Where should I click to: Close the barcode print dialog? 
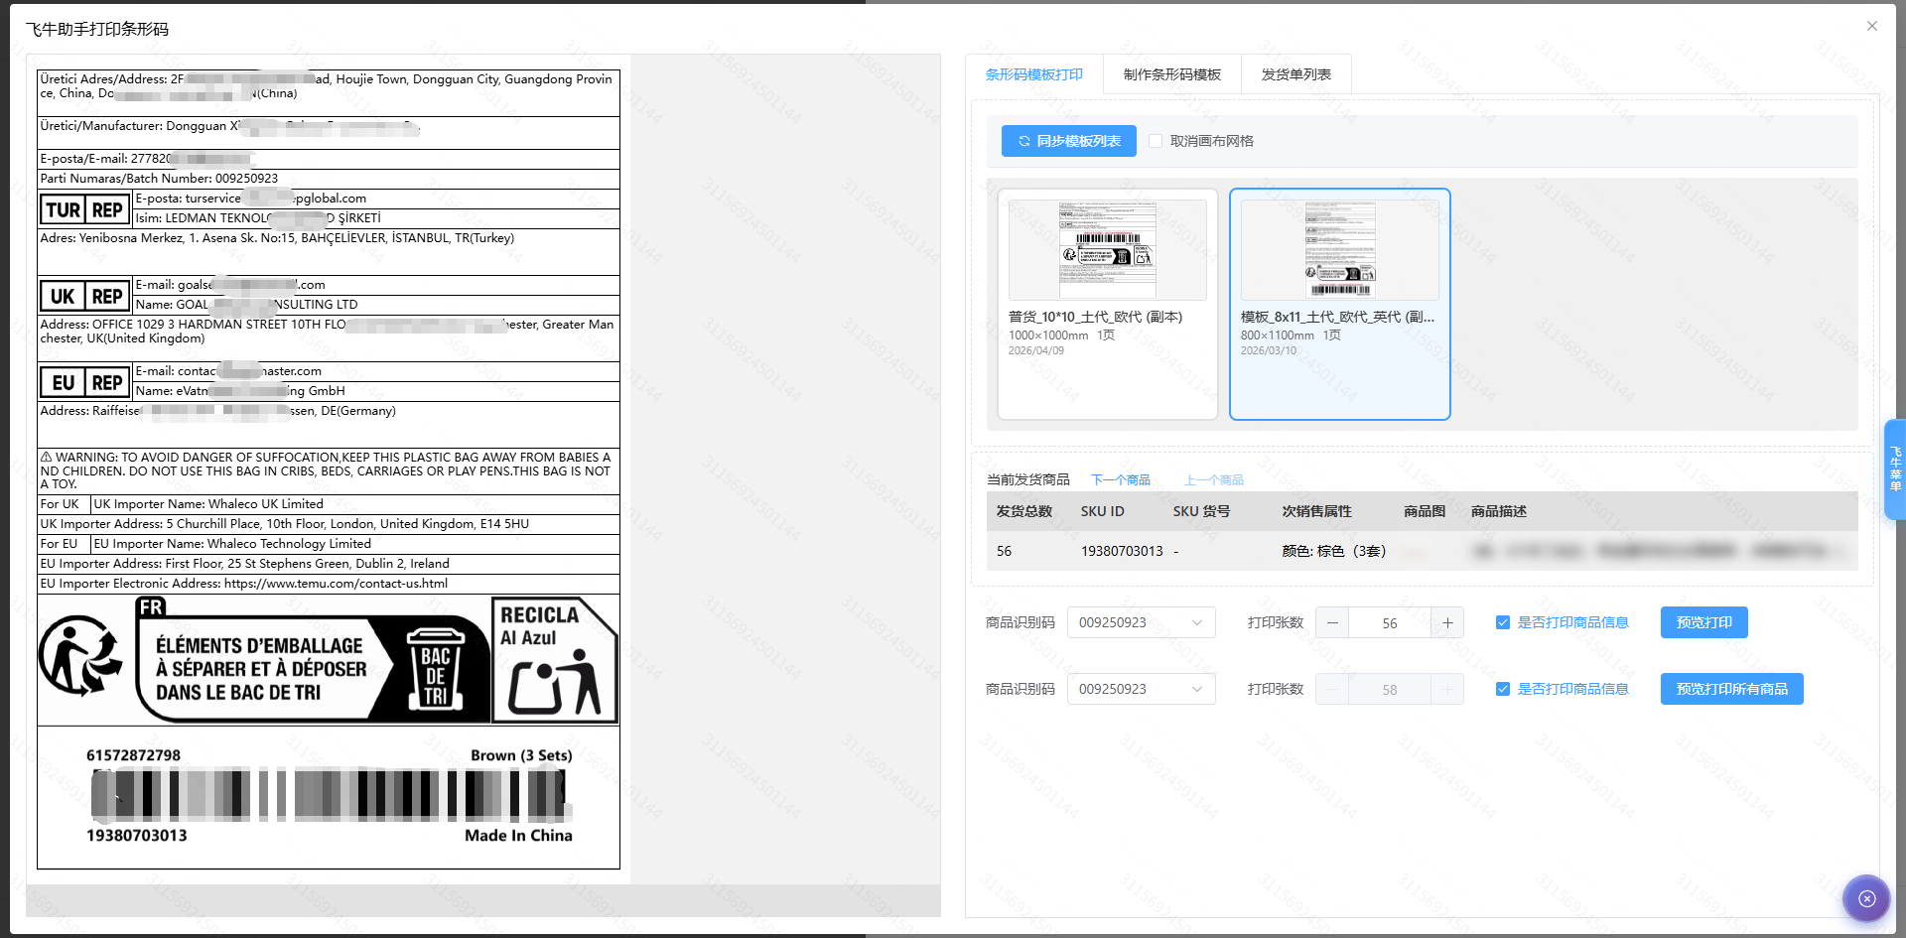[1871, 27]
